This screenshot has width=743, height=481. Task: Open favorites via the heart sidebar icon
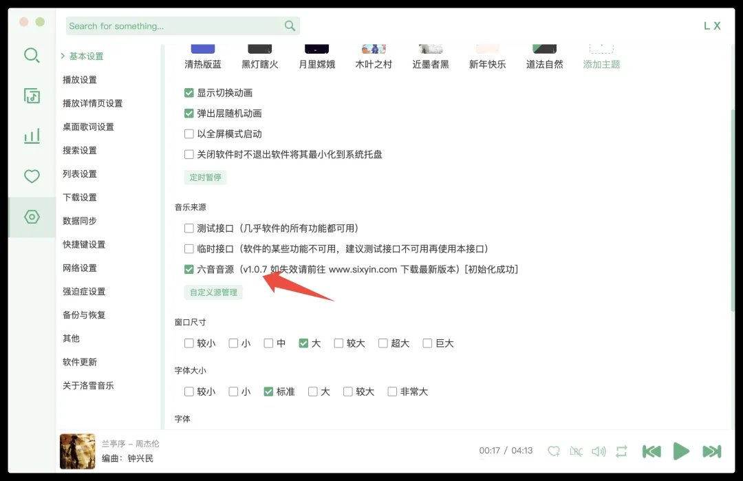(x=32, y=176)
